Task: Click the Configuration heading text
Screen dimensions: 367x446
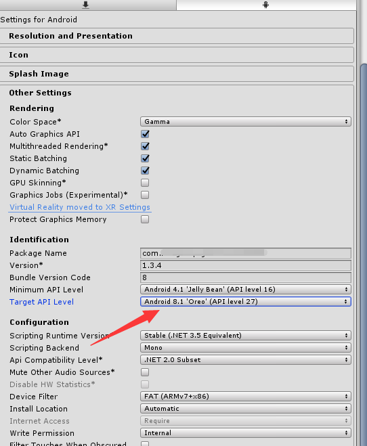Action: point(39,322)
